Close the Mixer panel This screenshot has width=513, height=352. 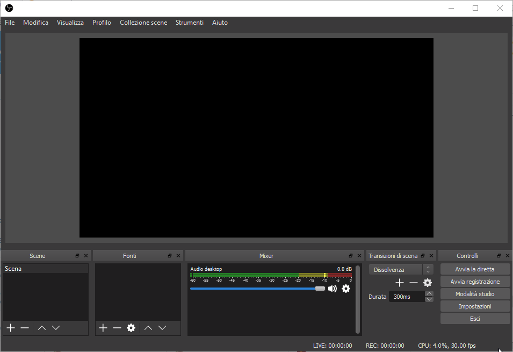tap(359, 256)
